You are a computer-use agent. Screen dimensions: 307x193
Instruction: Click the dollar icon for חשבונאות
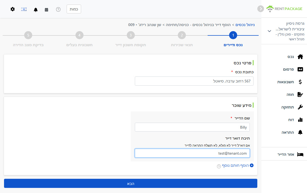(300, 82)
